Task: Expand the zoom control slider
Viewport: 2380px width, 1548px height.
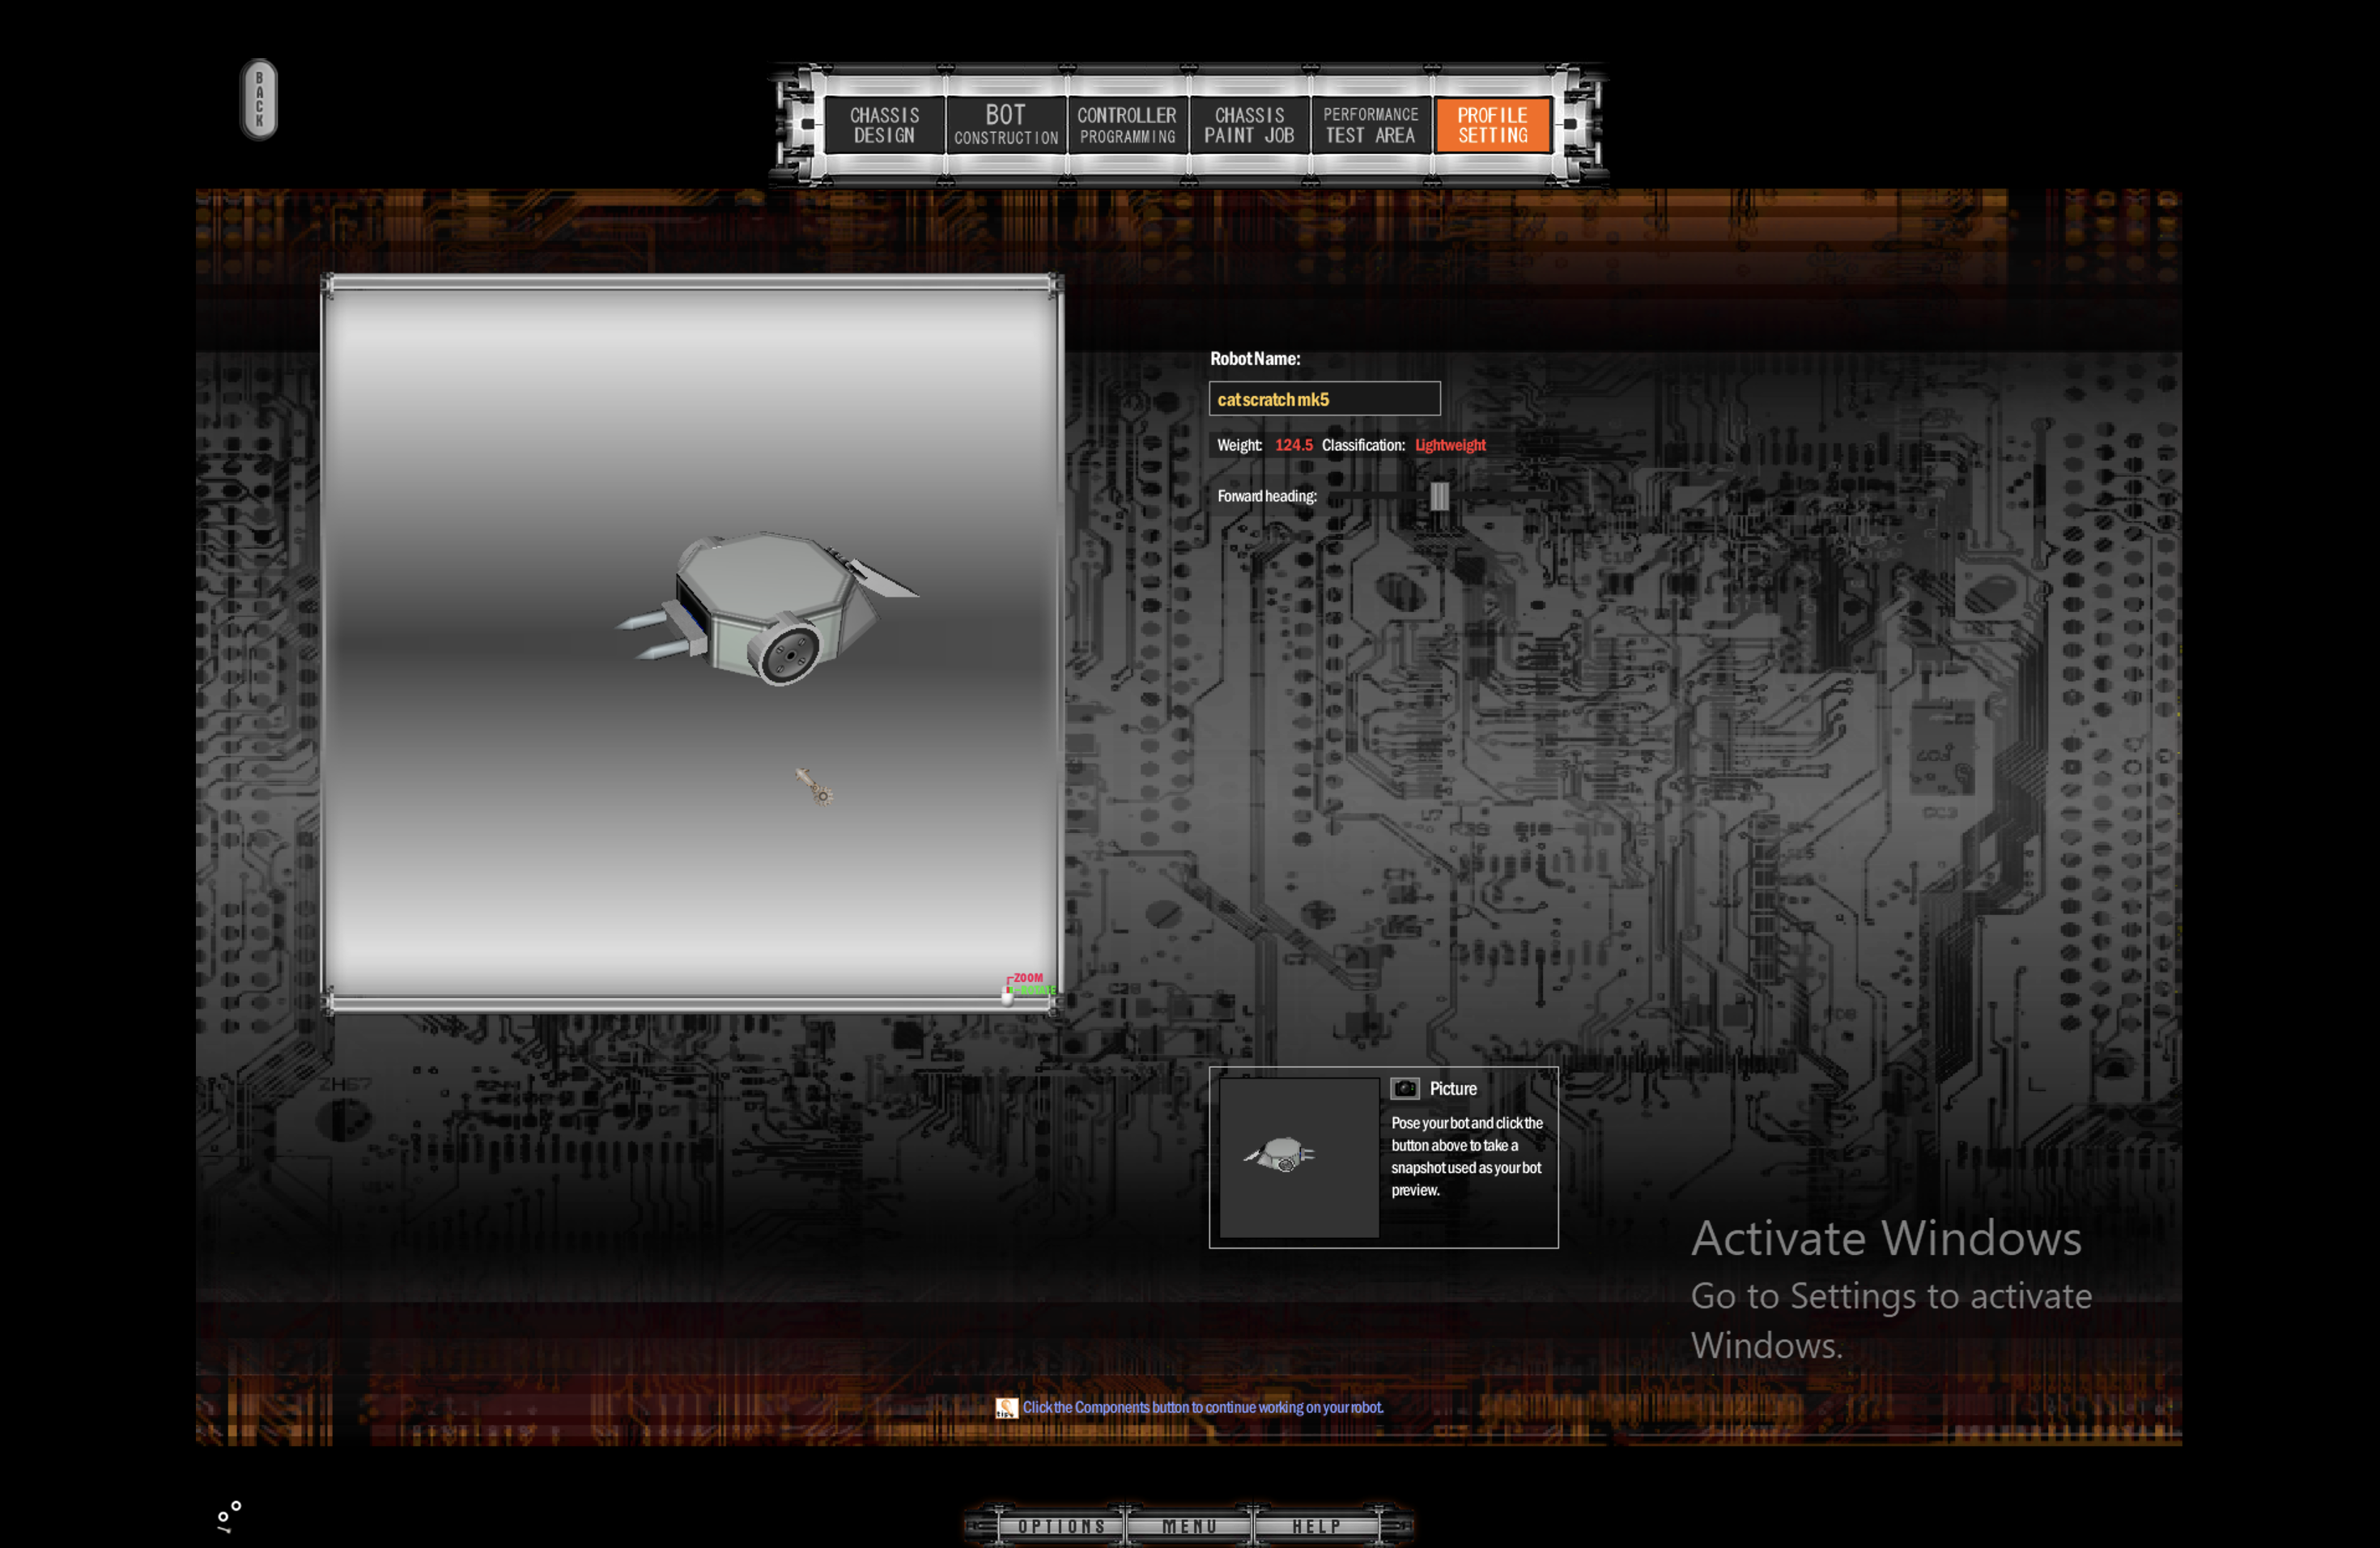Action: pyautogui.click(x=1006, y=993)
